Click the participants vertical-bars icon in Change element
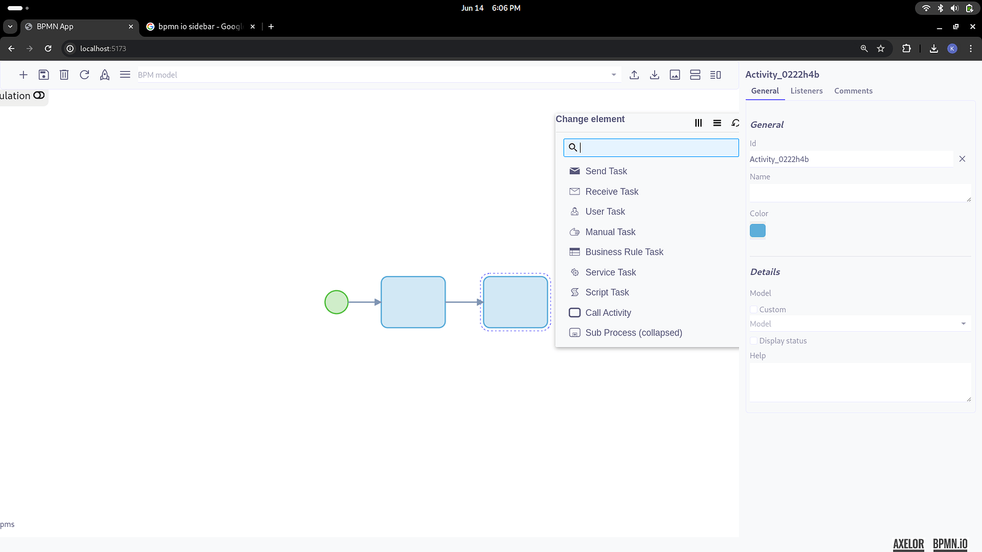The image size is (982, 552). pos(698,123)
